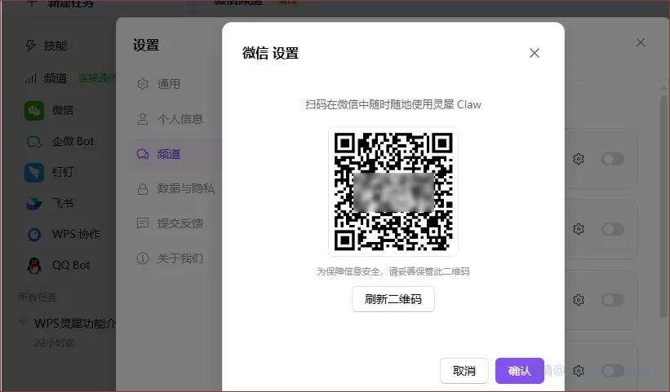Select 微信 in the sidebar list
This screenshot has width=670, height=392.
tap(63, 110)
